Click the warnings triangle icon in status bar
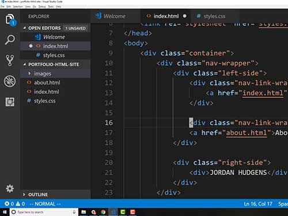 pos(18,203)
